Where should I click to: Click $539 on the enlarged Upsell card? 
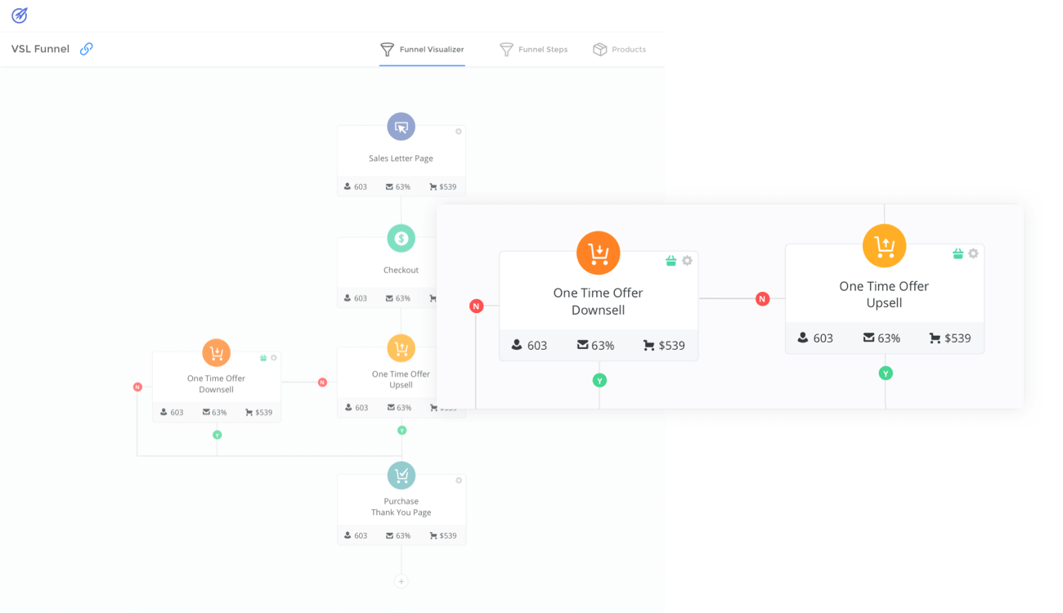950,338
